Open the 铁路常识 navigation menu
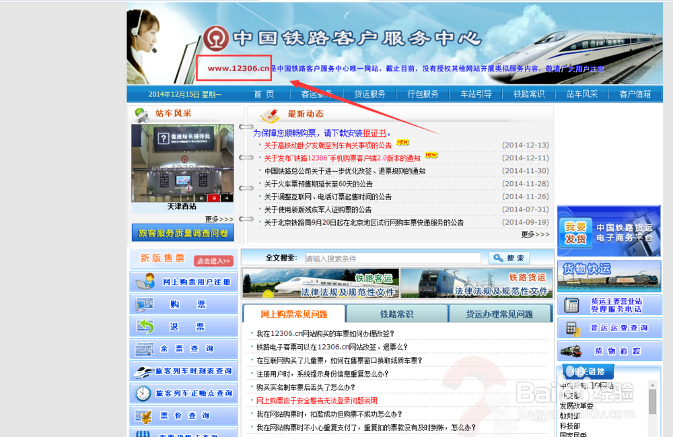The height and width of the screenshot is (437, 673). (x=529, y=94)
